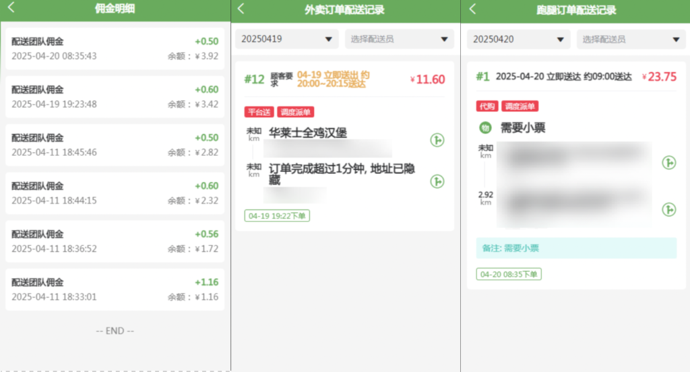Click errand order number #1

482,77
